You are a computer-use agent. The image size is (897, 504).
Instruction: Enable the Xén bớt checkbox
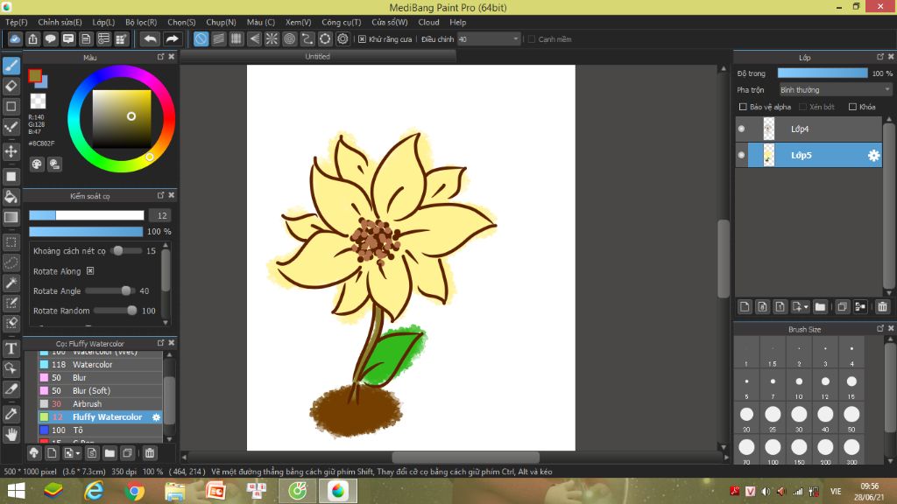click(x=802, y=107)
